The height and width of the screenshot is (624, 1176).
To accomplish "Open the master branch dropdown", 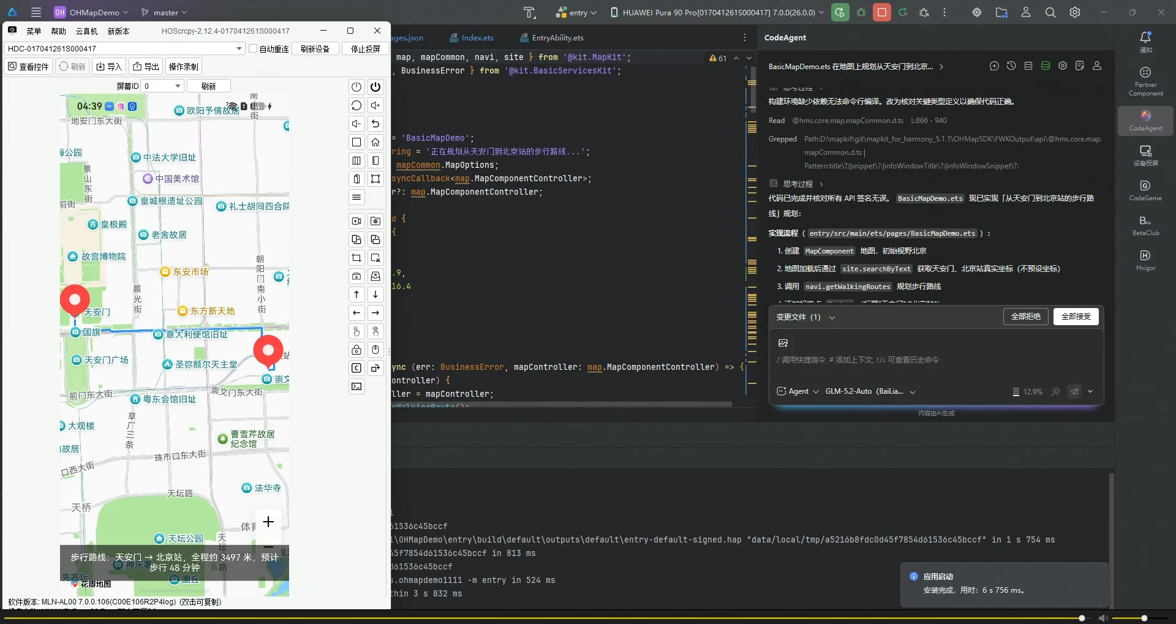I will tap(164, 12).
